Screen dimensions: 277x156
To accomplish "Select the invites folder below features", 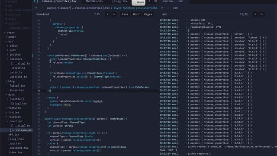I will (x=13, y=113).
